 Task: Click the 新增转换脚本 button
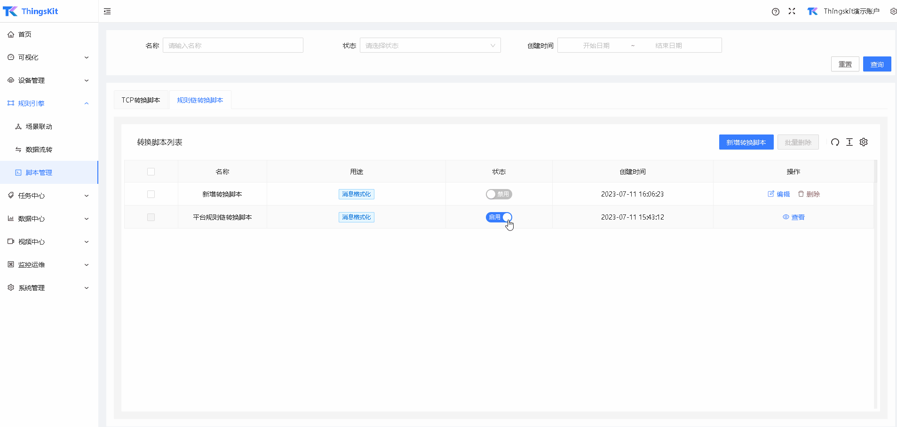click(x=746, y=142)
